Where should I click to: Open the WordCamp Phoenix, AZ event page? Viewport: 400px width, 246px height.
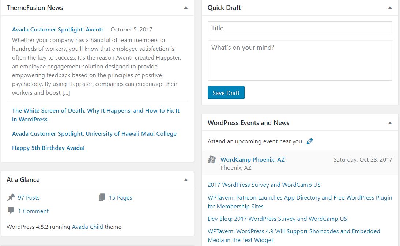point(252,159)
